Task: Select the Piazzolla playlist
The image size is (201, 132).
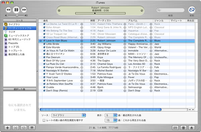Action: click(20, 43)
